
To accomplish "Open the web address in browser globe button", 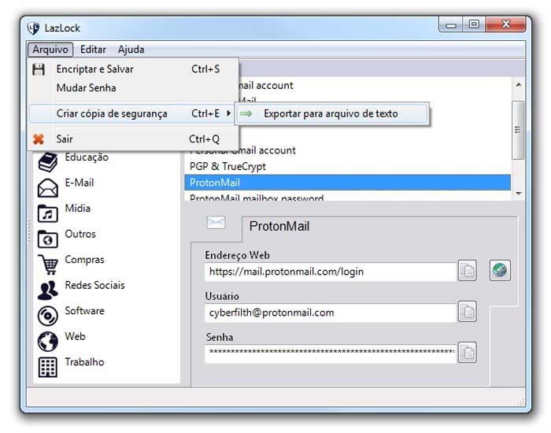I will 500,270.
